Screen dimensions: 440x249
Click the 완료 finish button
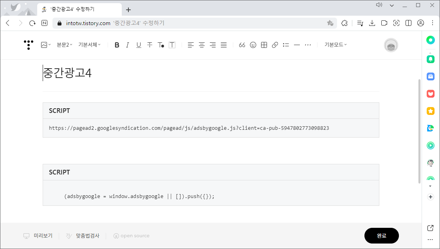click(x=381, y=236)
